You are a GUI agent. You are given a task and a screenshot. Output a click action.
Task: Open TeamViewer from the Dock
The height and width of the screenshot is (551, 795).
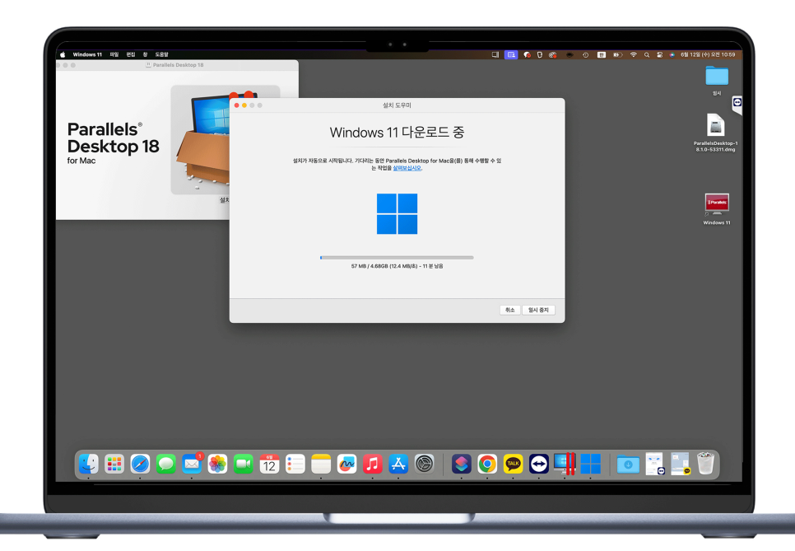[539, 464]
